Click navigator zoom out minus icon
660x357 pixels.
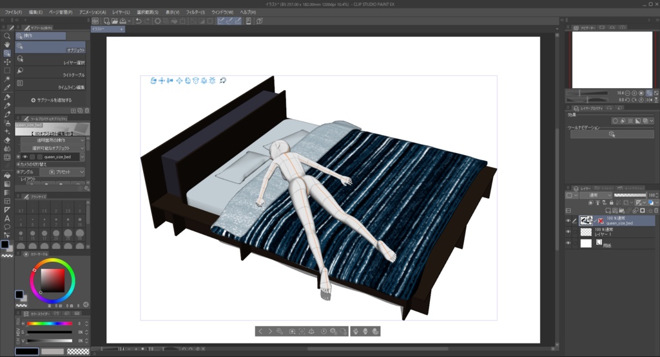[627, 93]
